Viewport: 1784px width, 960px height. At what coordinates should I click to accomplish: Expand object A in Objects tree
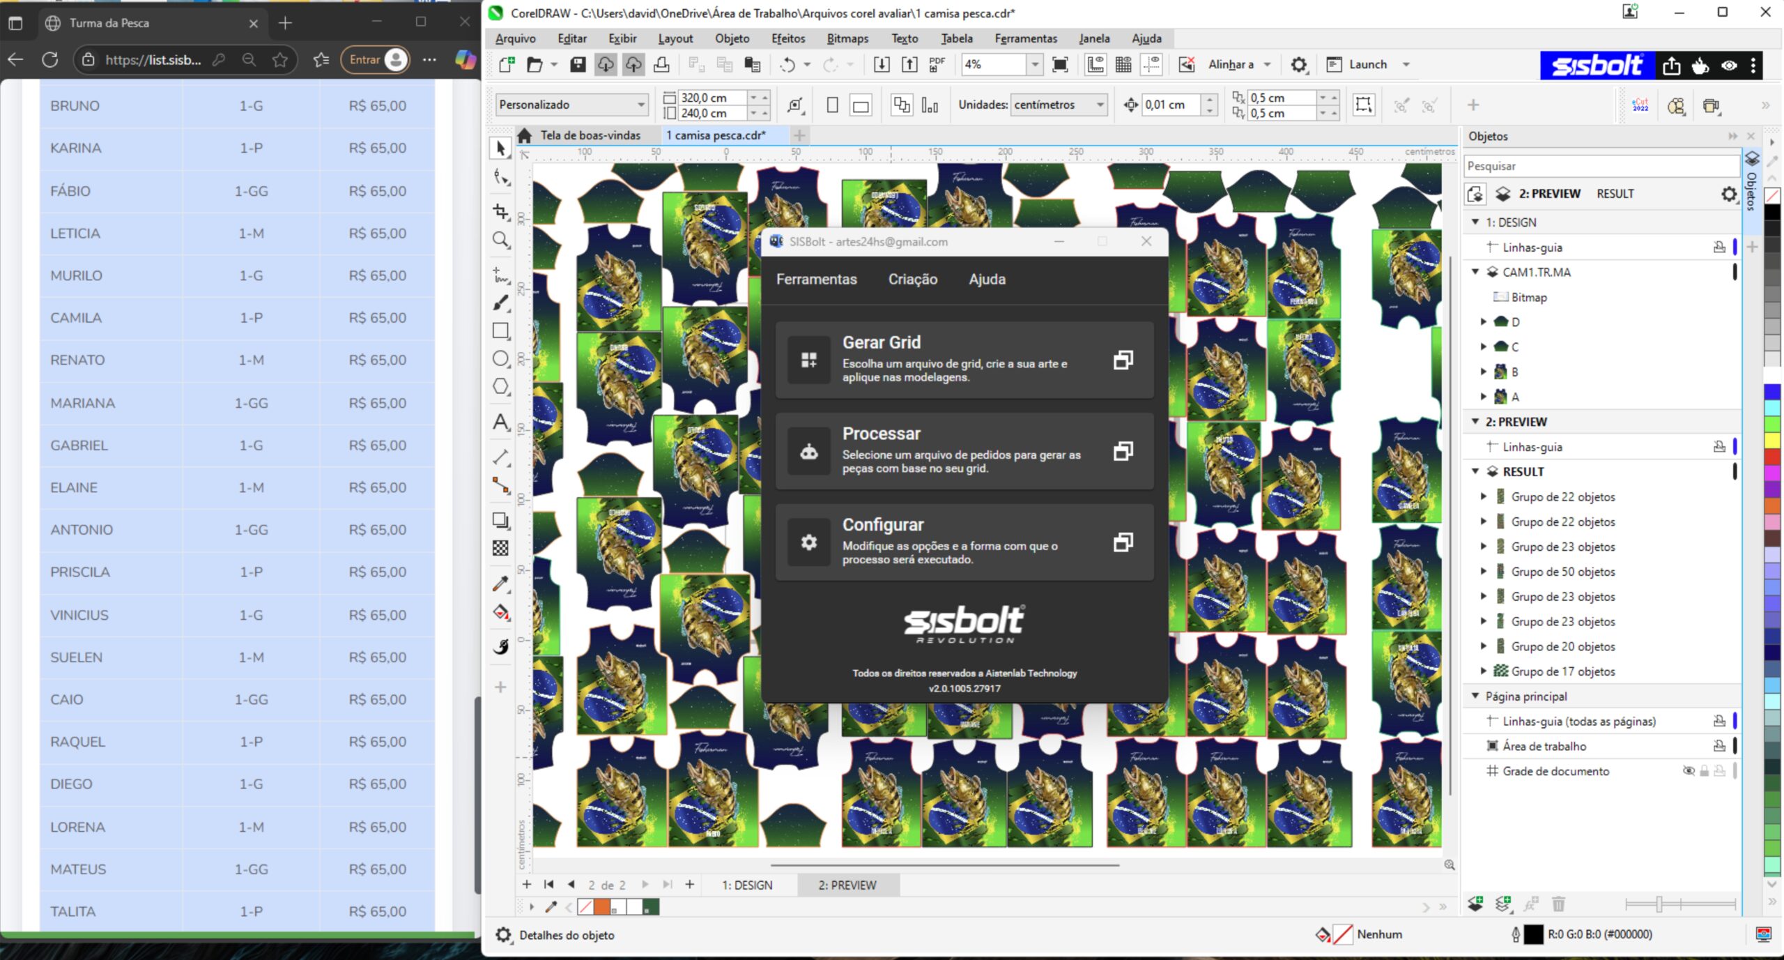(1484, 396)
